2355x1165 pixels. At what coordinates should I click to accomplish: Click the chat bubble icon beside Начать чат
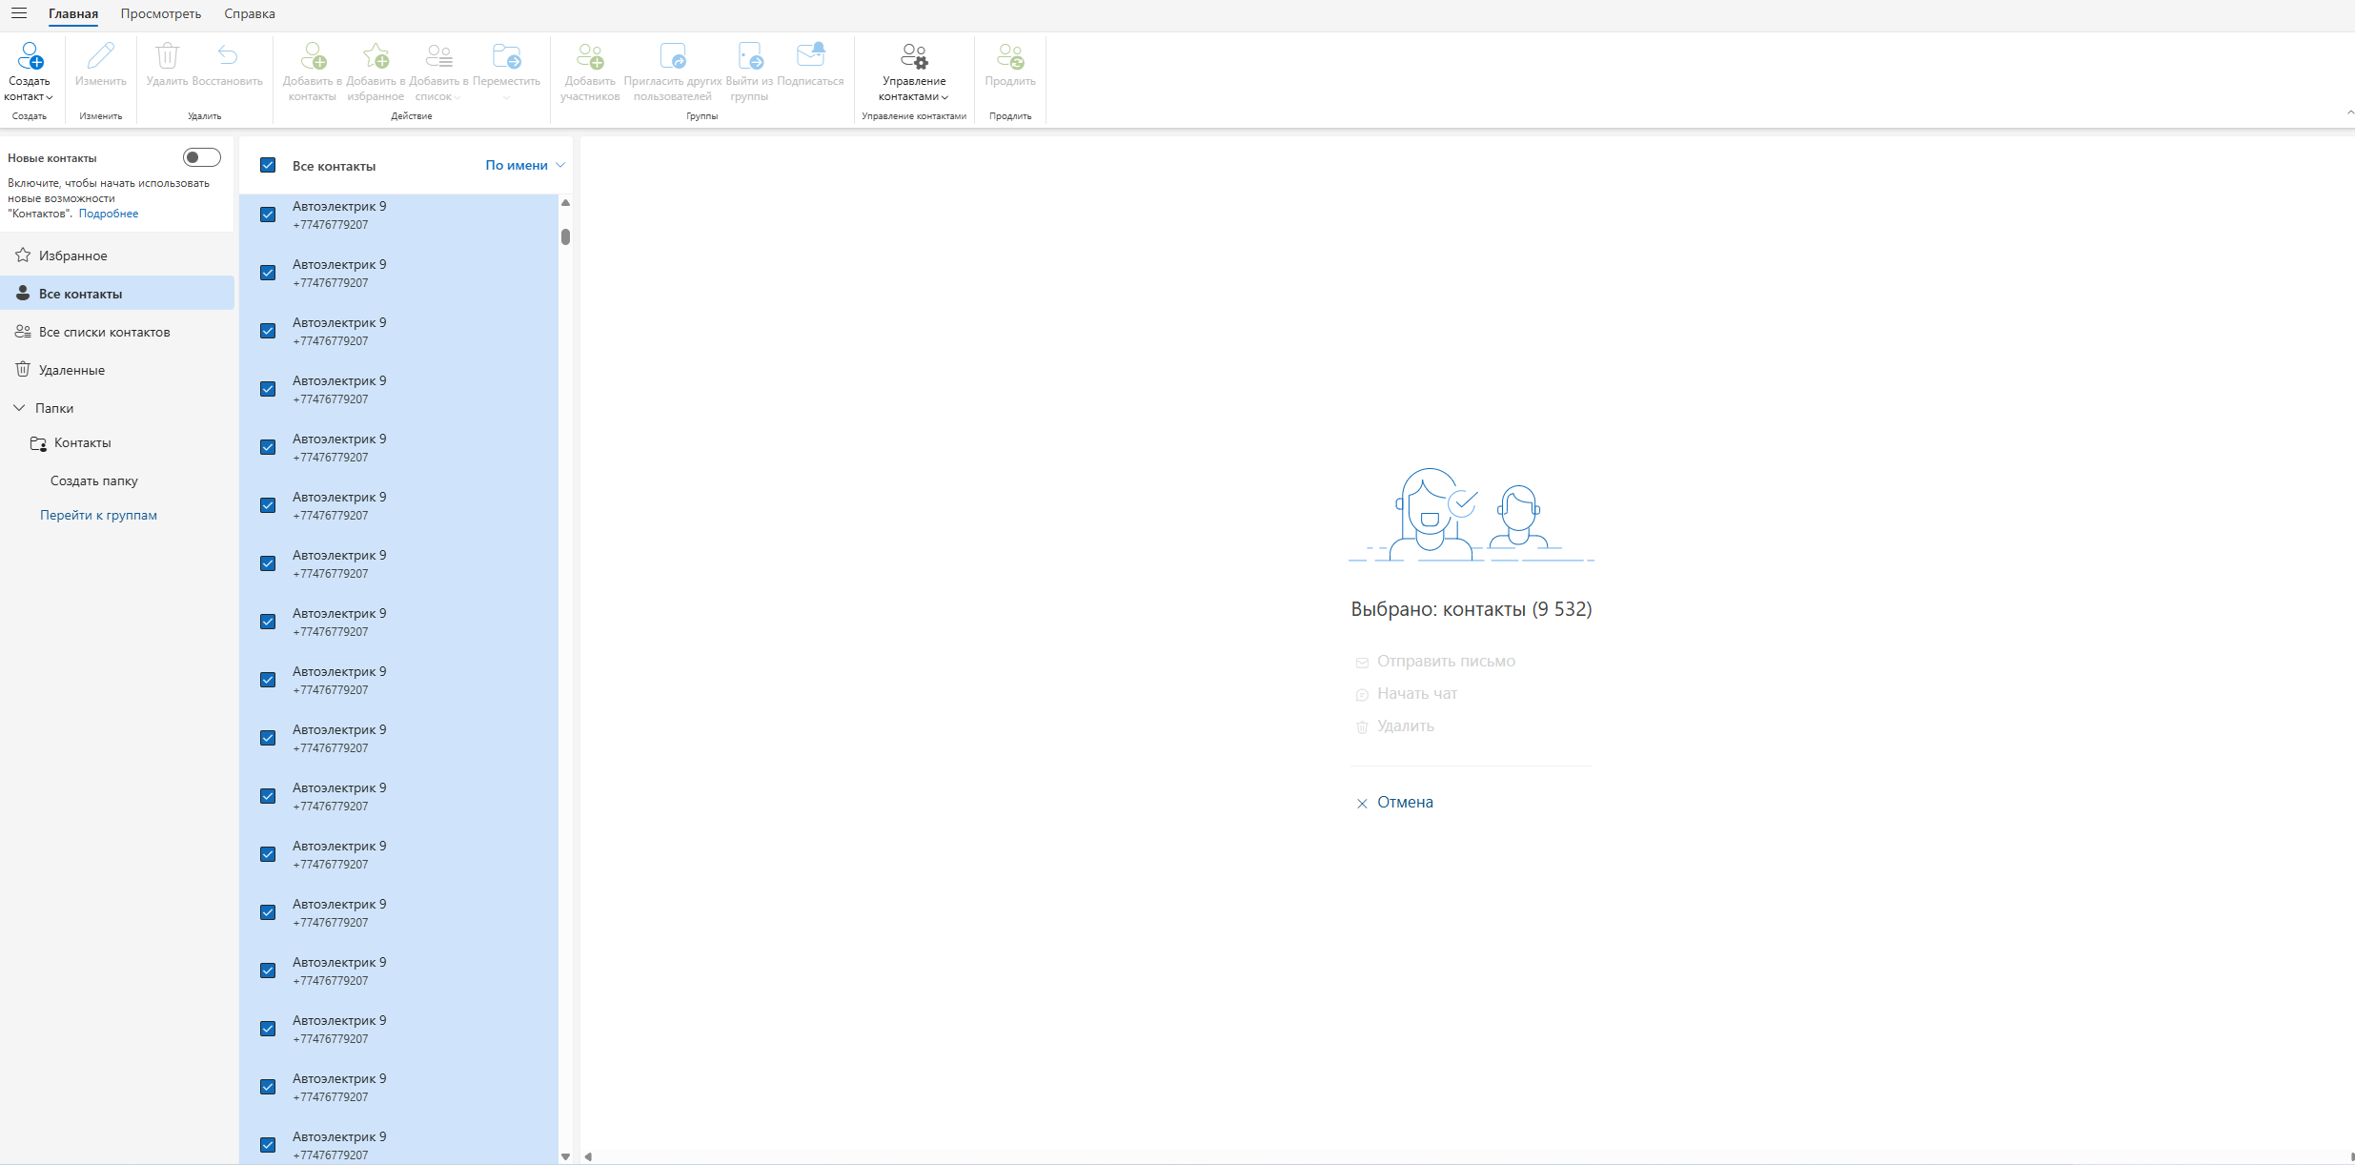point(1362,695)
